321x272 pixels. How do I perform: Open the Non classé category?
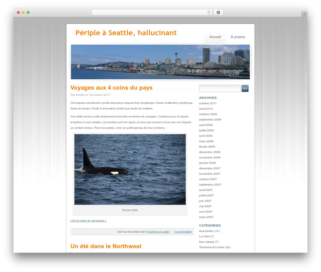coord(206,242)
